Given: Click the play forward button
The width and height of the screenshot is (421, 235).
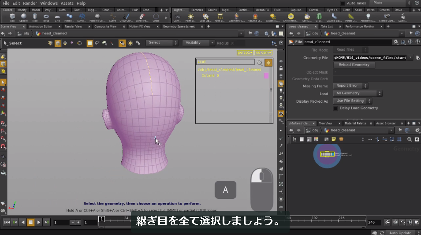Looking at the screenshot, I should click(x=39, y=222).
